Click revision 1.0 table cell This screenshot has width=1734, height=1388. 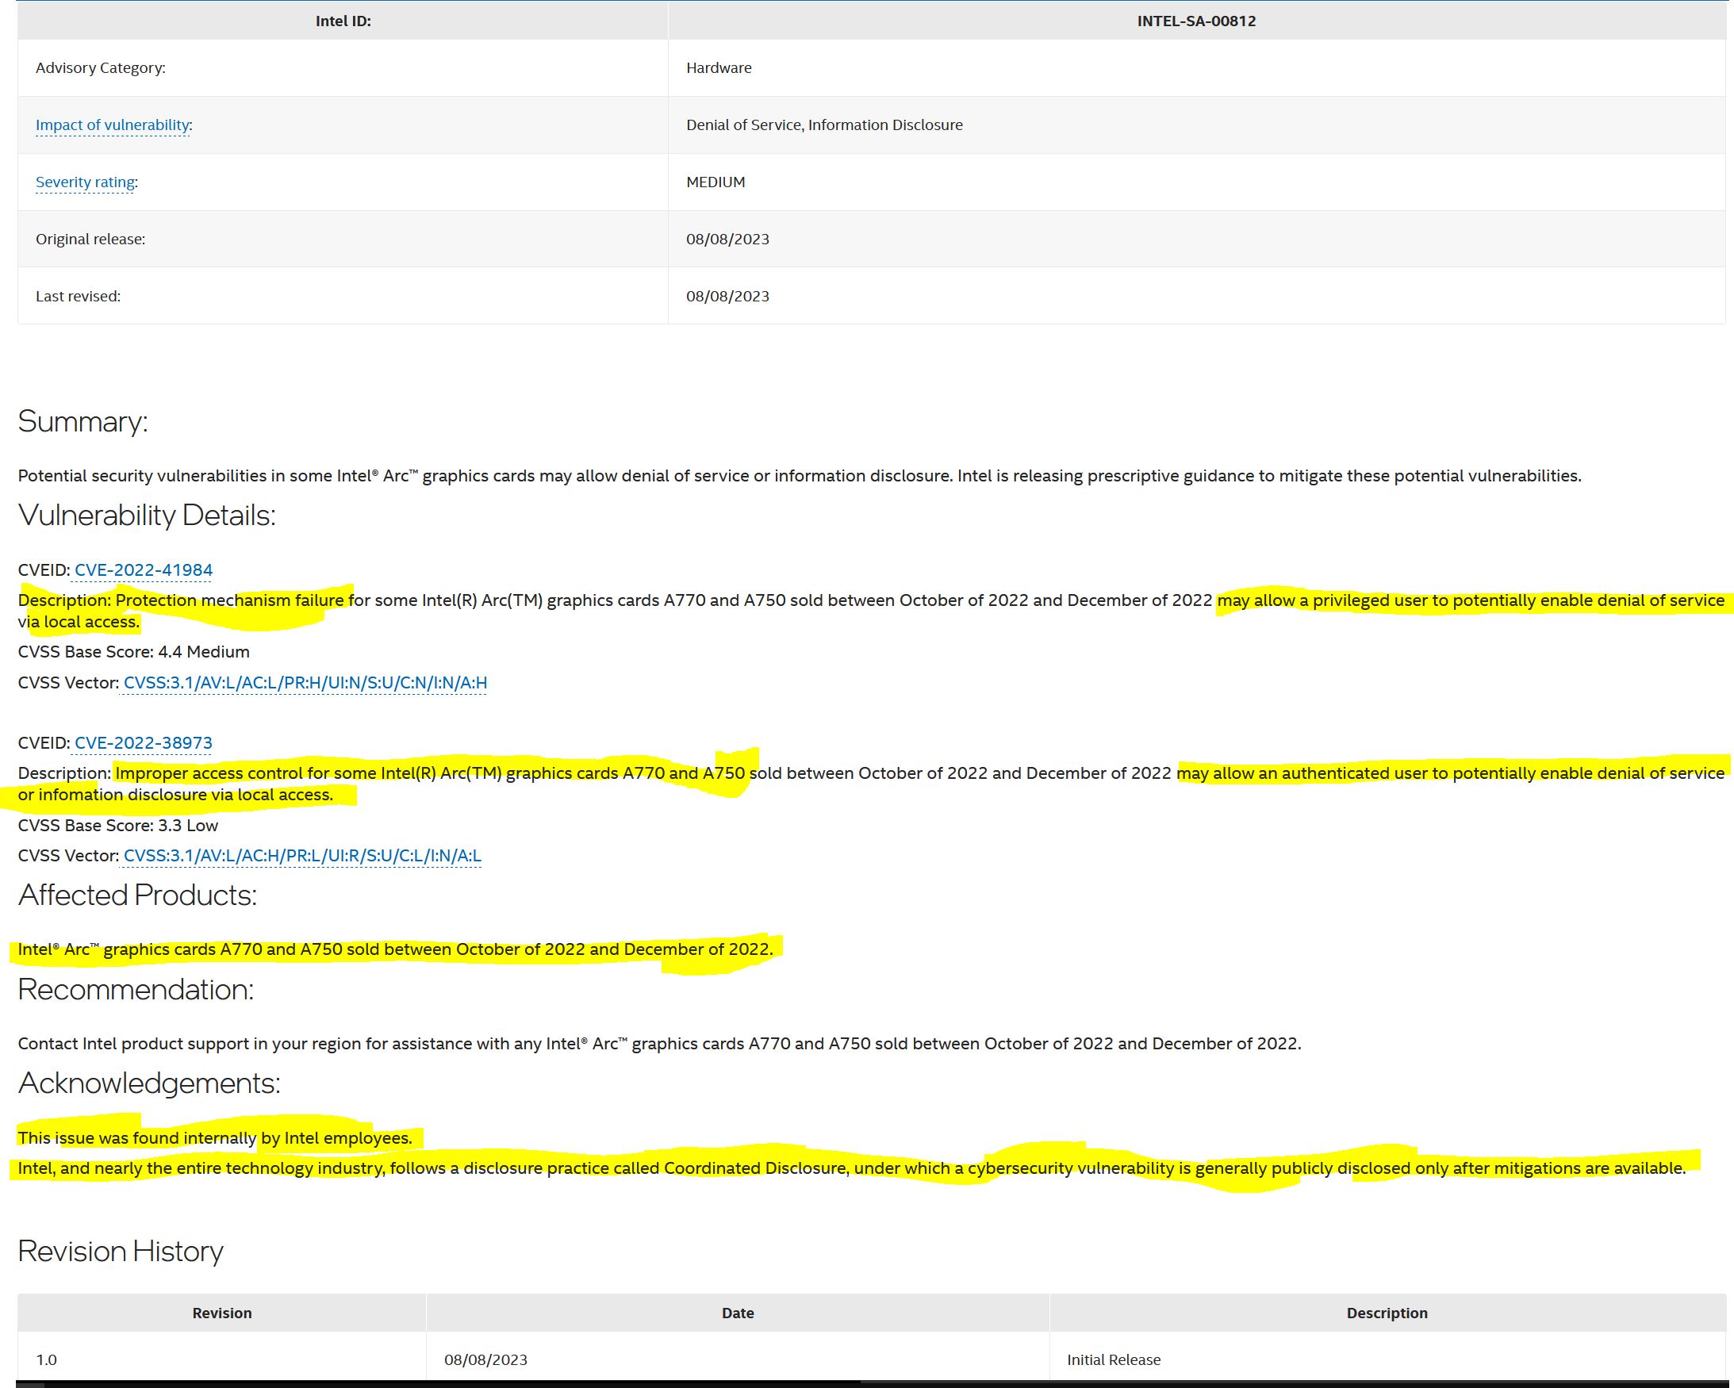47,1360
